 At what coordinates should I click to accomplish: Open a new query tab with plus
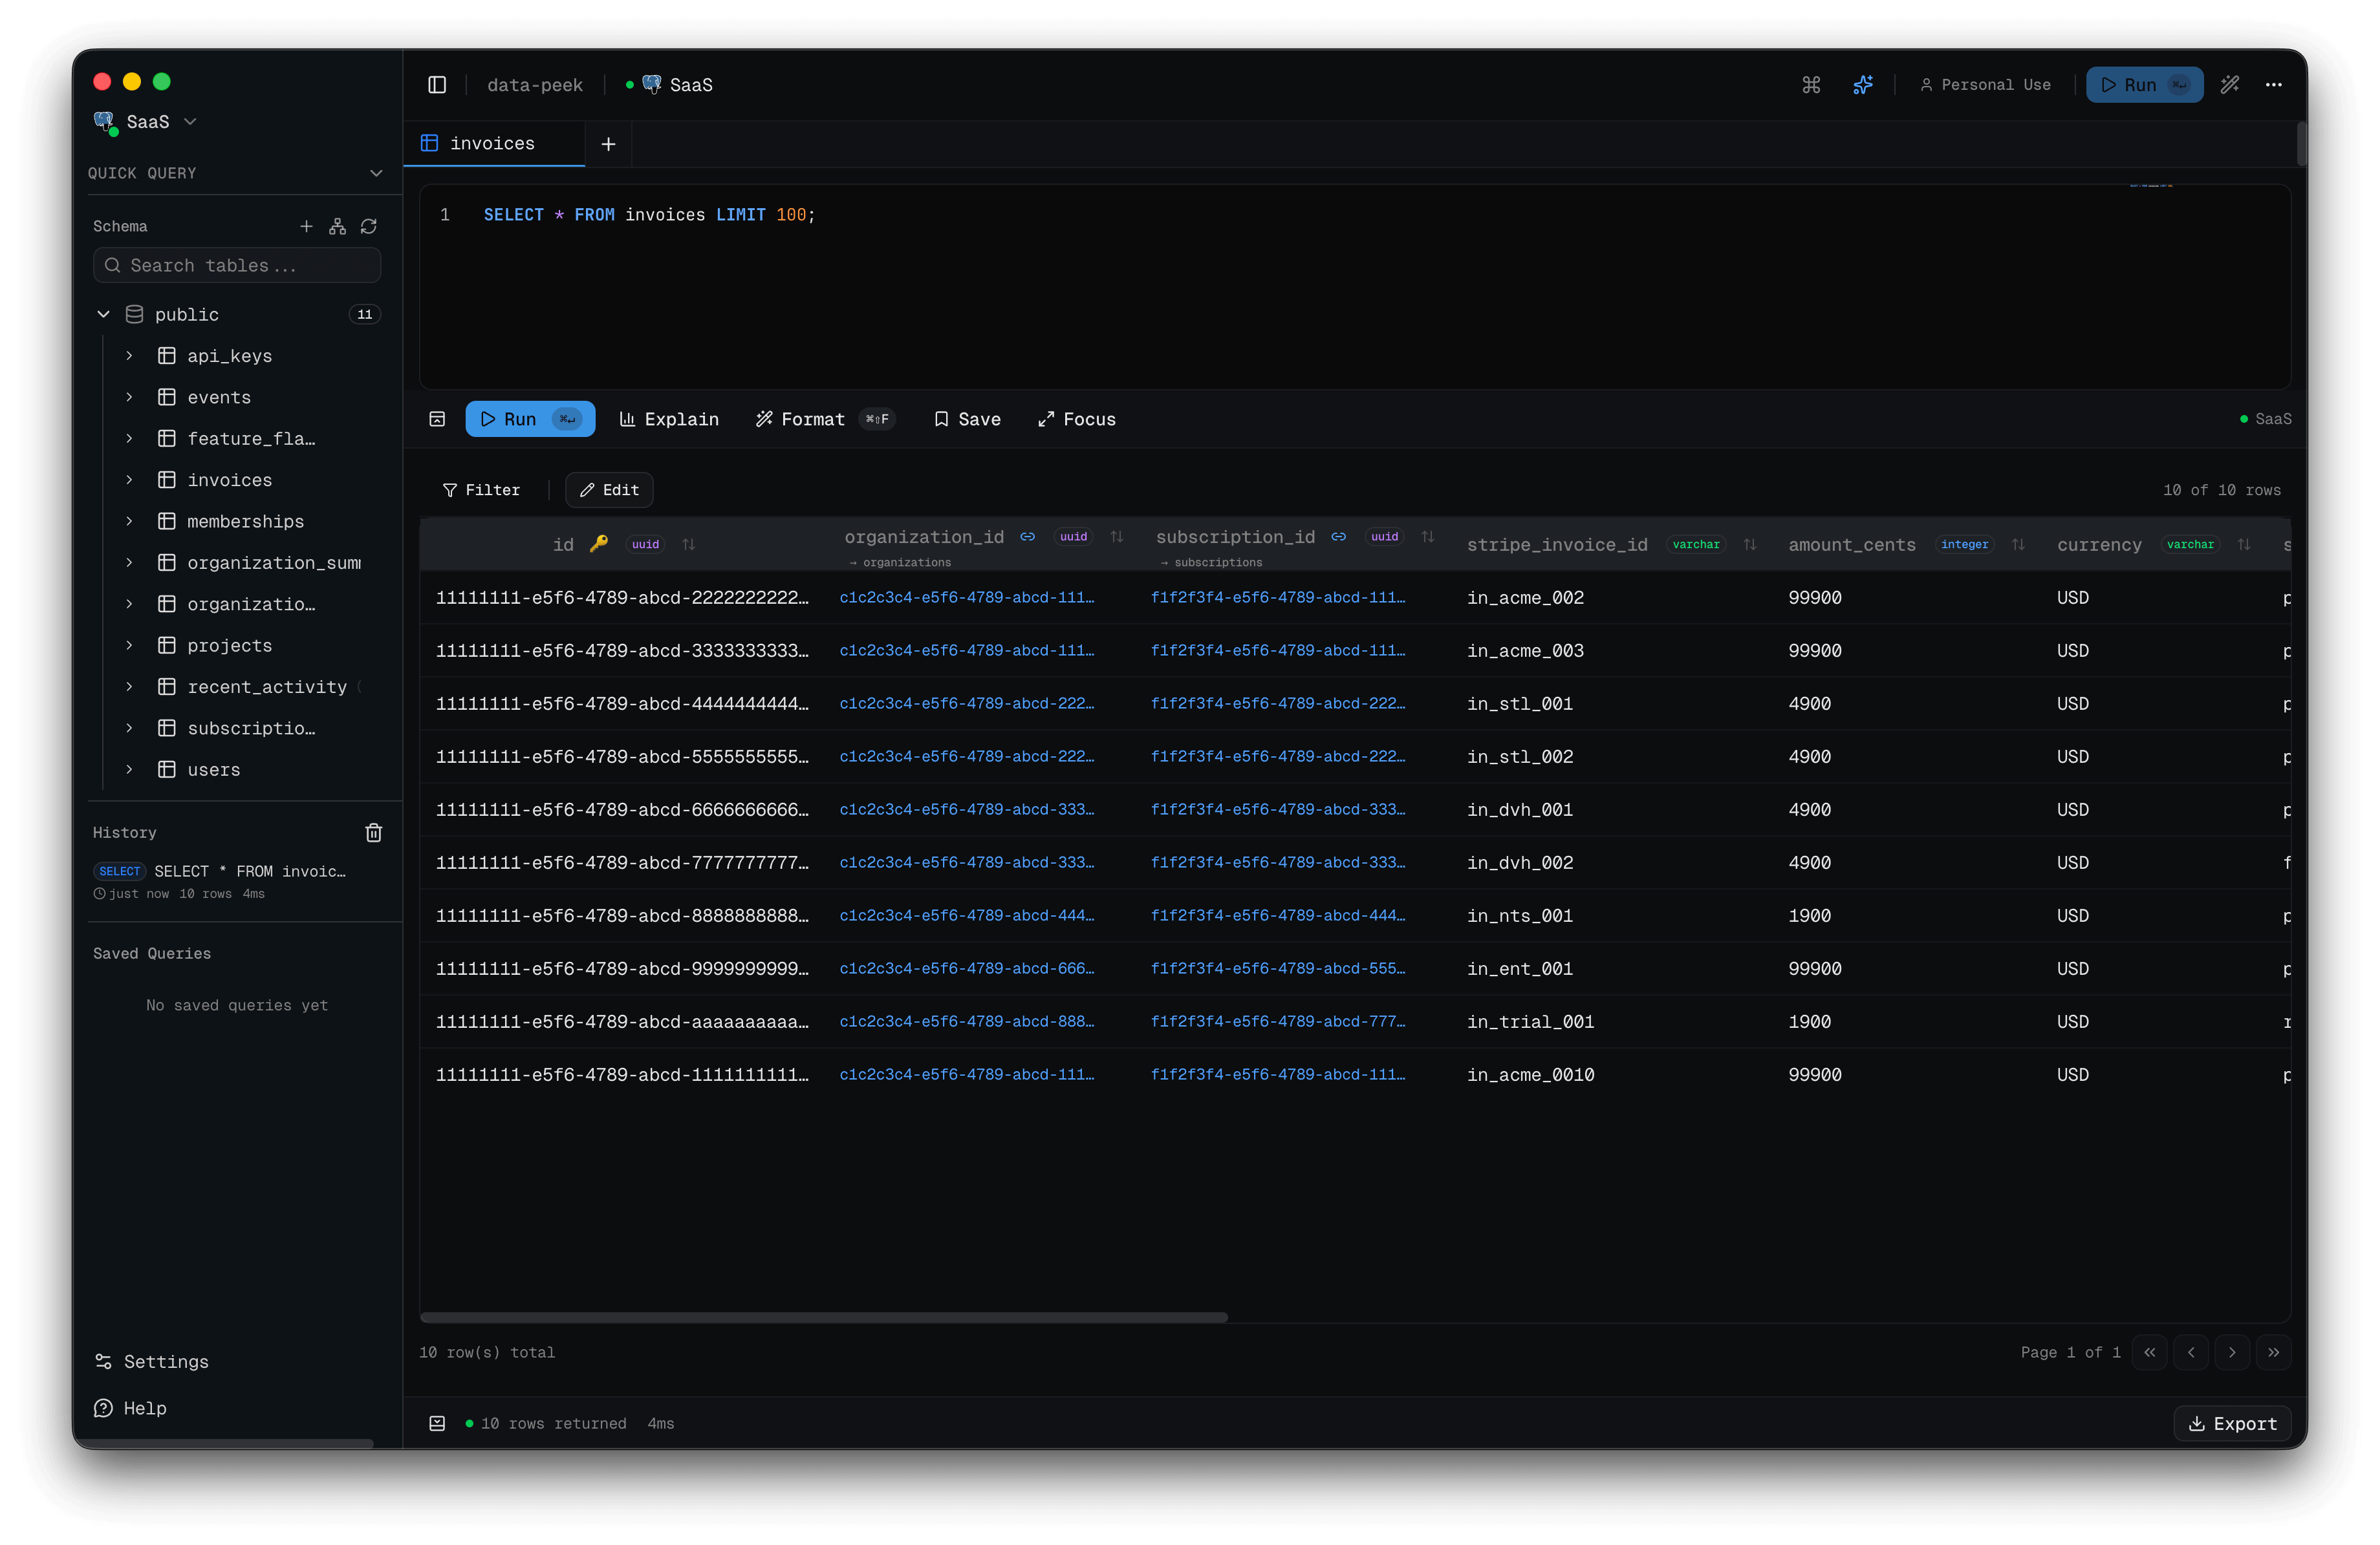[x=608, y=144]
